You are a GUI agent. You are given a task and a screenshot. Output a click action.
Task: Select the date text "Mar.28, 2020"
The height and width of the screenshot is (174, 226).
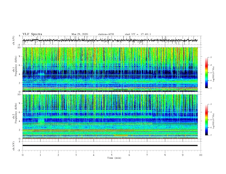[x=80, y=34]
